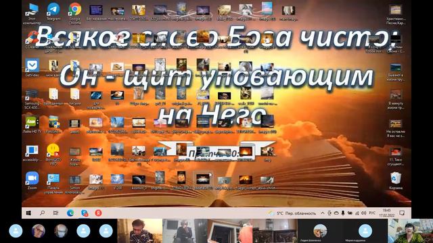The height and width of the screenshot is (243, 433).
Task: Select the accessibility shortcut icon
Action: tap(32, 153)
